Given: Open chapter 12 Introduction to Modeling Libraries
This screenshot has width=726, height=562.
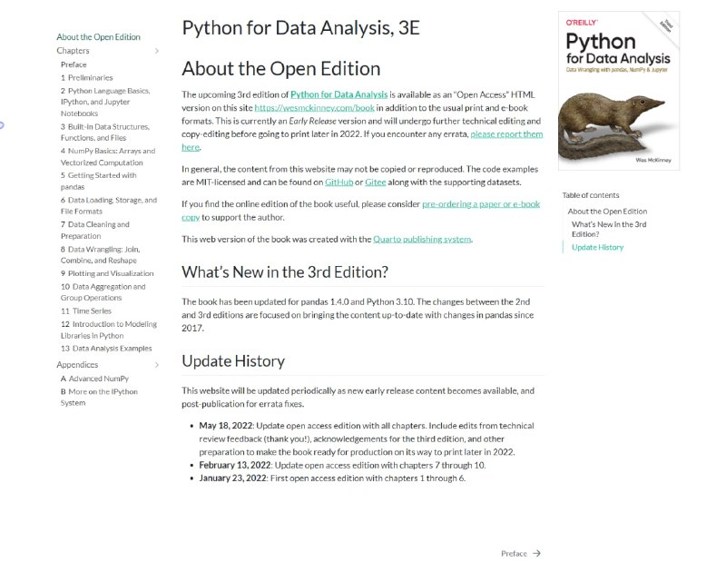Looking at the screenshot, I should (109, 330).
